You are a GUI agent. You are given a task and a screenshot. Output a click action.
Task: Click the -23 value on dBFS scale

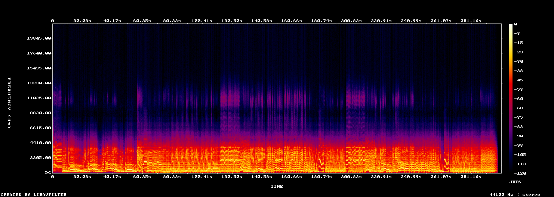[x=518, y=52]
